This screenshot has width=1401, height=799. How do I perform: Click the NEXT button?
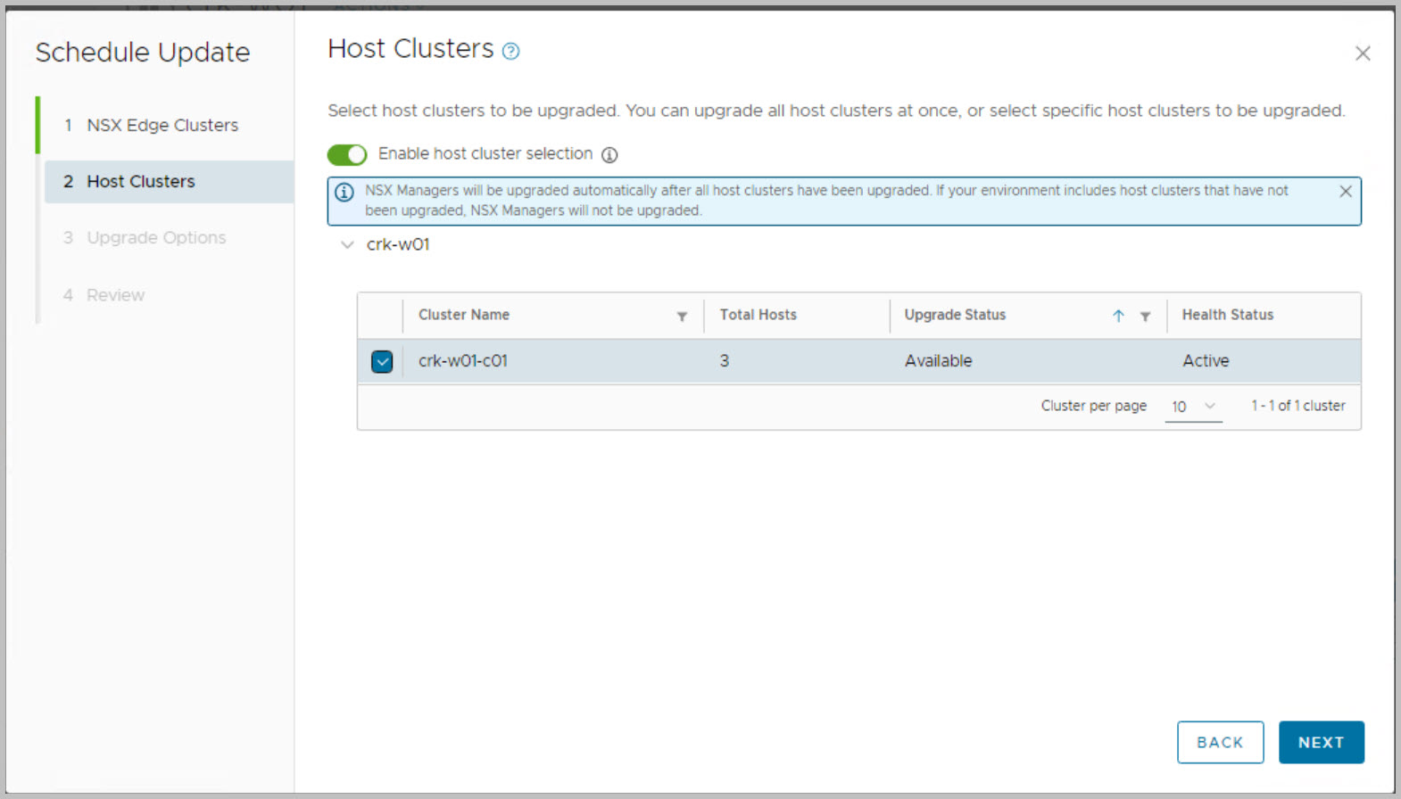(1321, 742)
